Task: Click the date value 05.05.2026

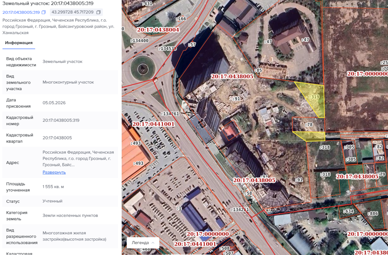Action: (54, 103)
